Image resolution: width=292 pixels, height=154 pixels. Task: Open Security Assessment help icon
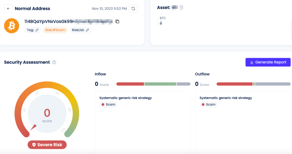click(x=54, y=62)
